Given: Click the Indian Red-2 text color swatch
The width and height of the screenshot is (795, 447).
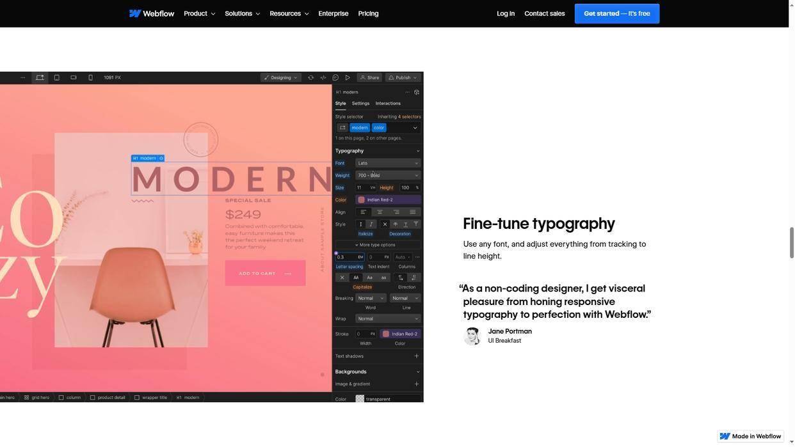Looking at the screenshot, I should pos(362,200).
